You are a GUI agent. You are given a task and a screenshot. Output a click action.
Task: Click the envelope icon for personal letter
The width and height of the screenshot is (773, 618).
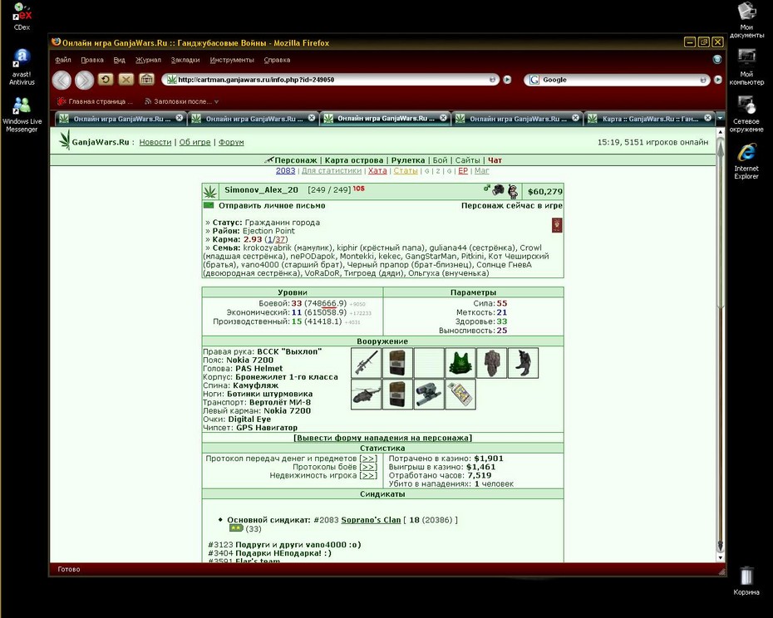coord(209,205)
